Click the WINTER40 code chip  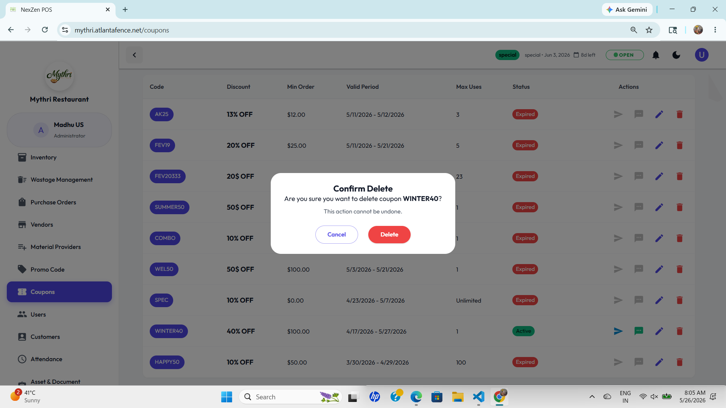coord(169,331)
